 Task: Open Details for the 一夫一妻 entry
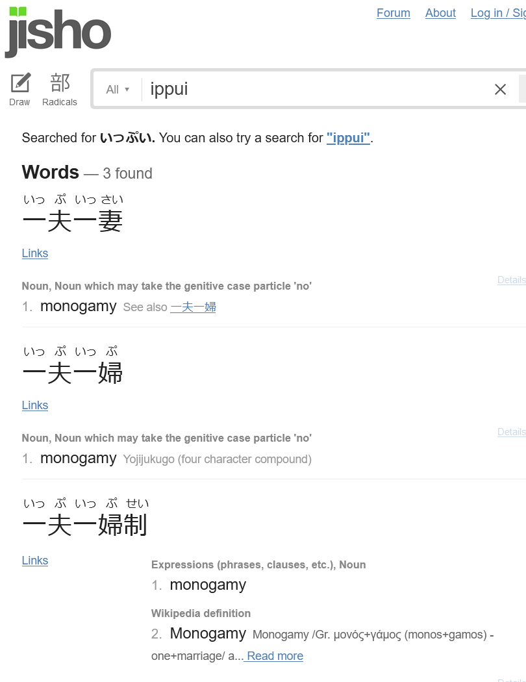click(x=512, y=280)
